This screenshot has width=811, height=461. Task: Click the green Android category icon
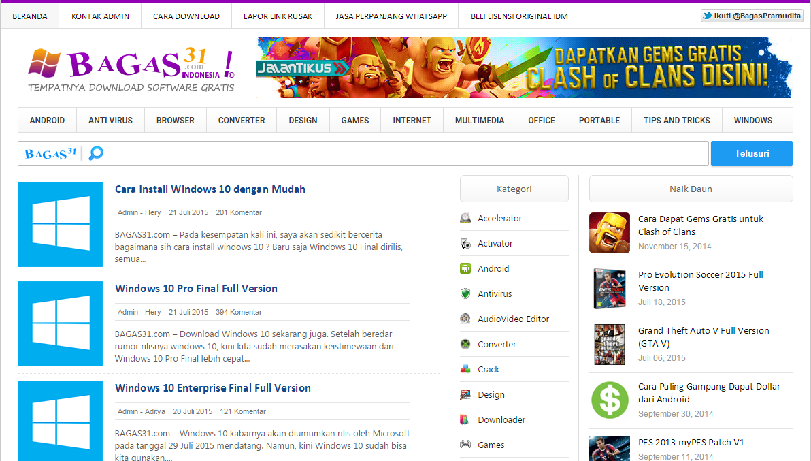pos(465,268)
